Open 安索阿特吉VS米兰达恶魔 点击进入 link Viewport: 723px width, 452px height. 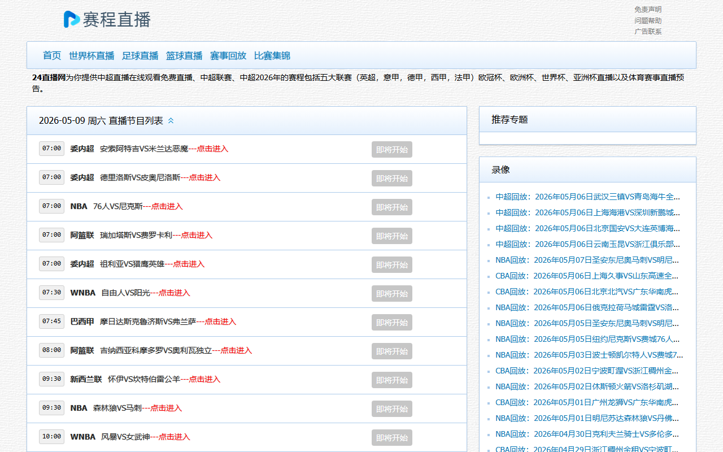[212, 149]
